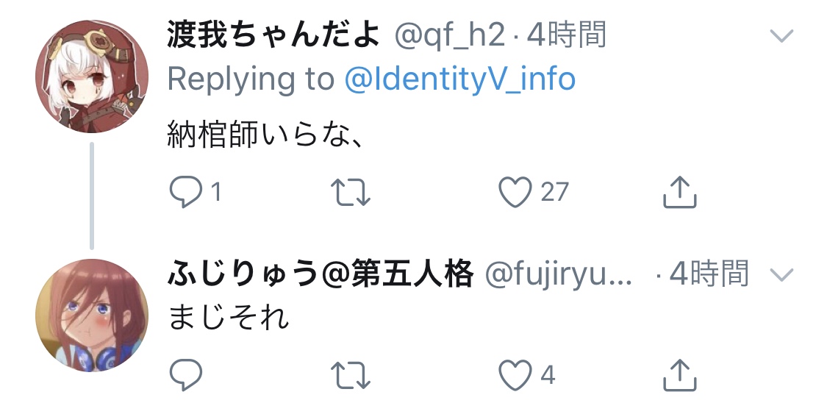This screenshot has width=827, height=403.
Task: Open options chevron on ふじりゅう tweet
Action: tap(781, 274)
